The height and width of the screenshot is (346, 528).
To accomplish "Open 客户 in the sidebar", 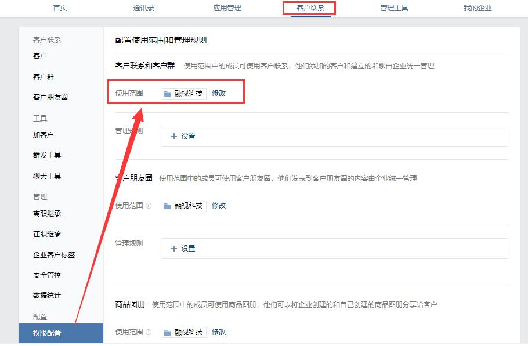I will tap(39, 56).
